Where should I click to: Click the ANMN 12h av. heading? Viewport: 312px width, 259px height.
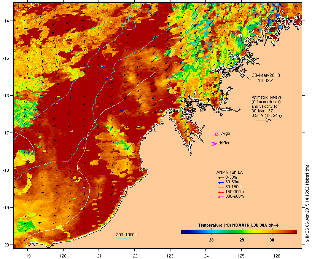pos(229,172)
